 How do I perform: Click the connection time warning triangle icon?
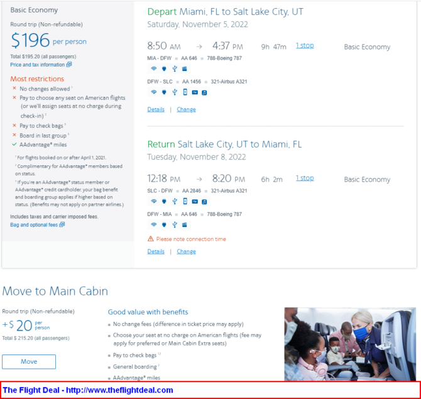click(151, 238)
